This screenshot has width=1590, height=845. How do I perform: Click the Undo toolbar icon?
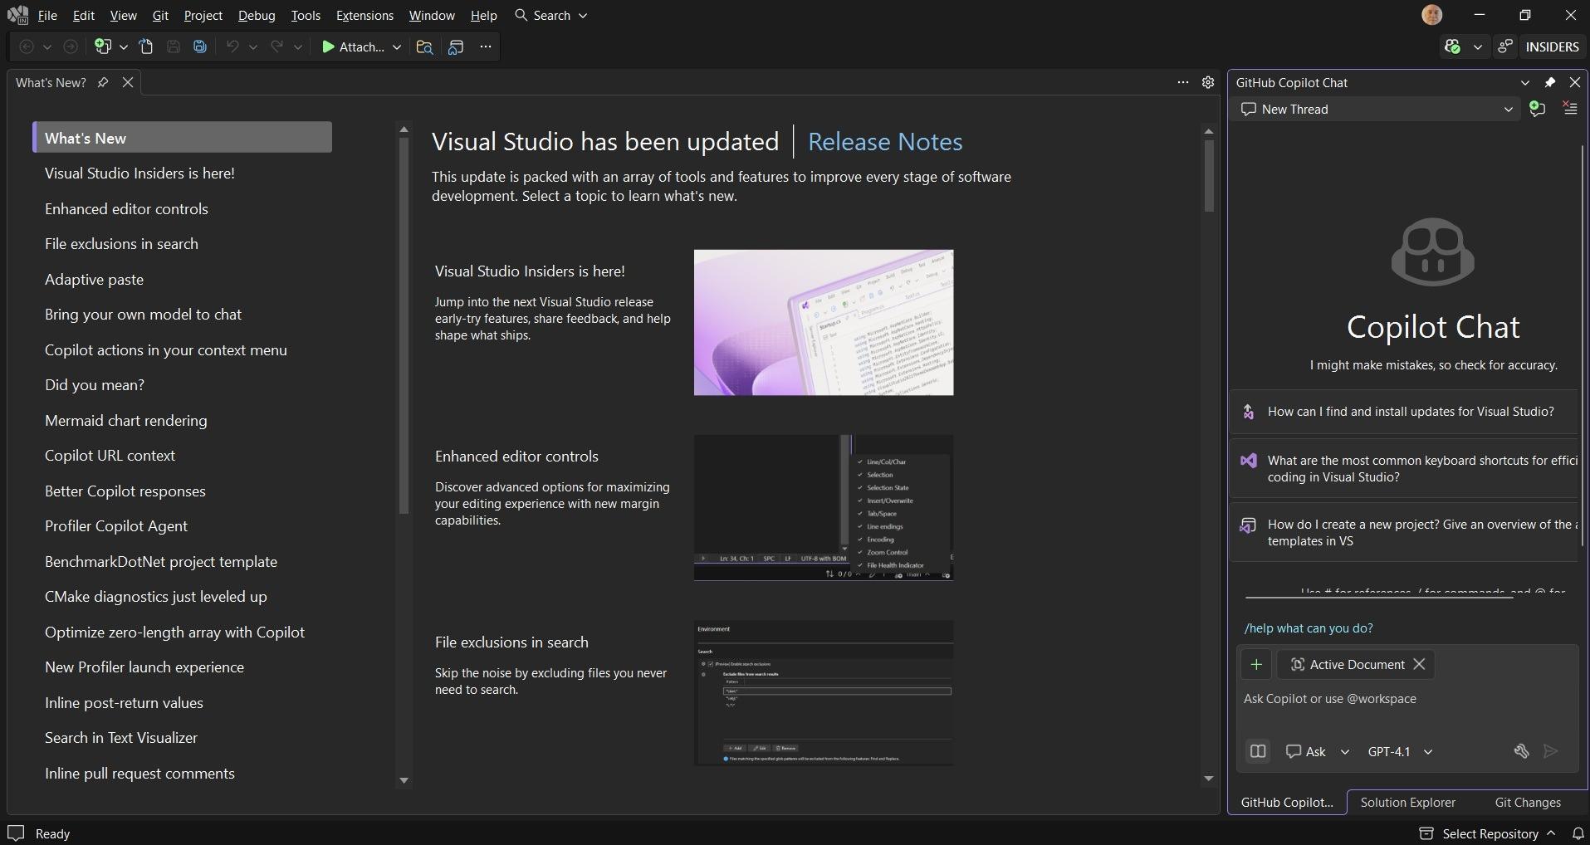[x=232, y=46]
